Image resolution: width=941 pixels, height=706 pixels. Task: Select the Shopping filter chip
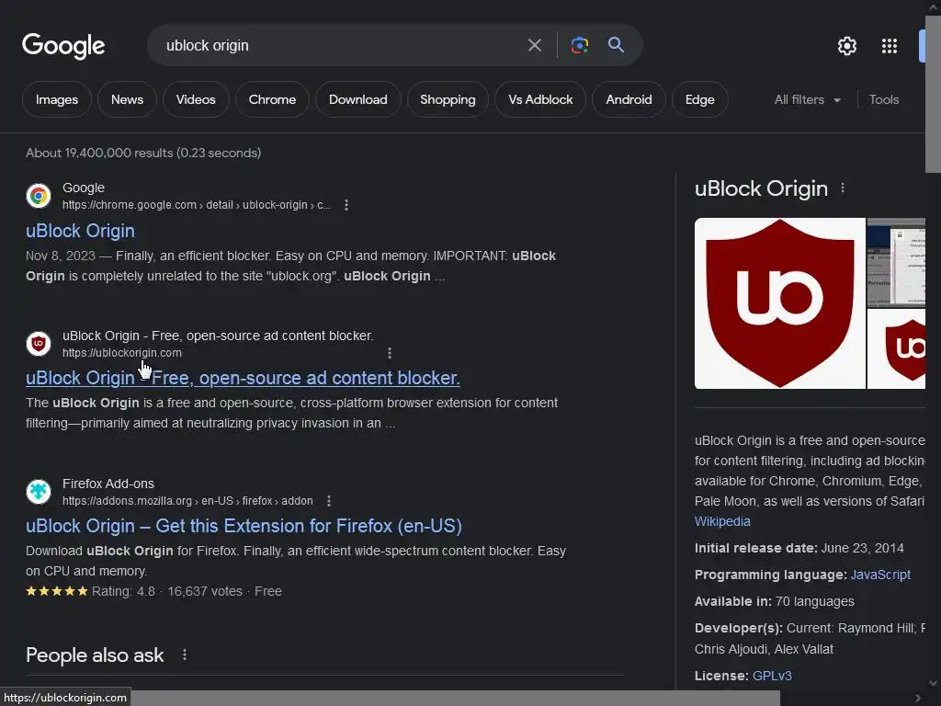point(448,99)
